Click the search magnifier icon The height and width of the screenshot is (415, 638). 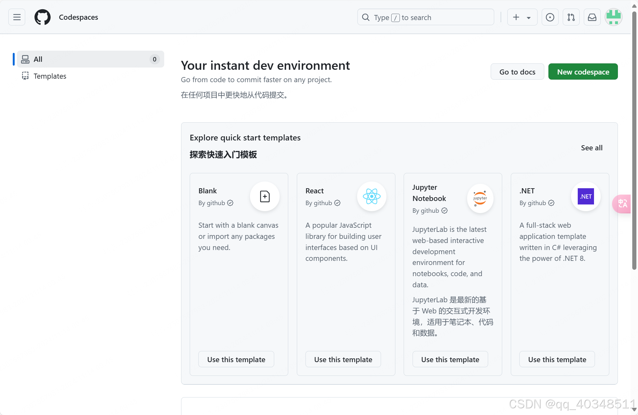(366, 17)
